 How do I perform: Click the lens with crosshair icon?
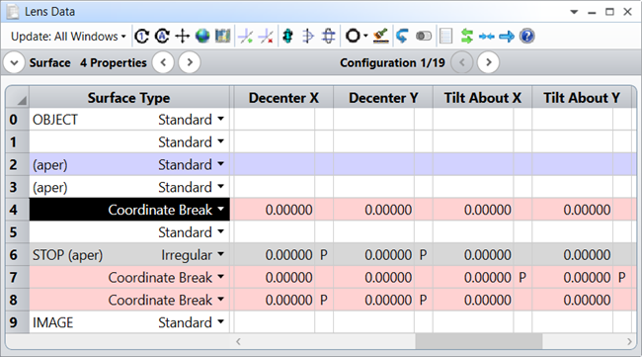pos(328,37)
